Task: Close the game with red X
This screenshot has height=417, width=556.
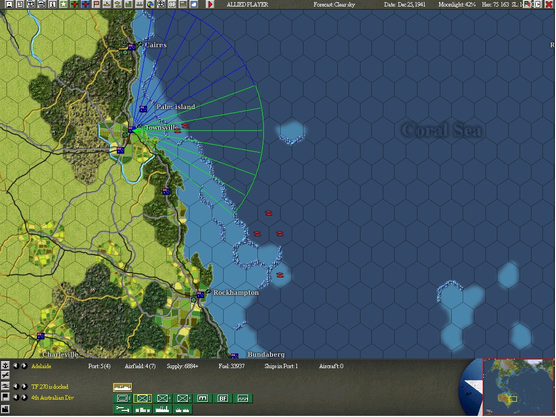Action: (x=549, y=4)
